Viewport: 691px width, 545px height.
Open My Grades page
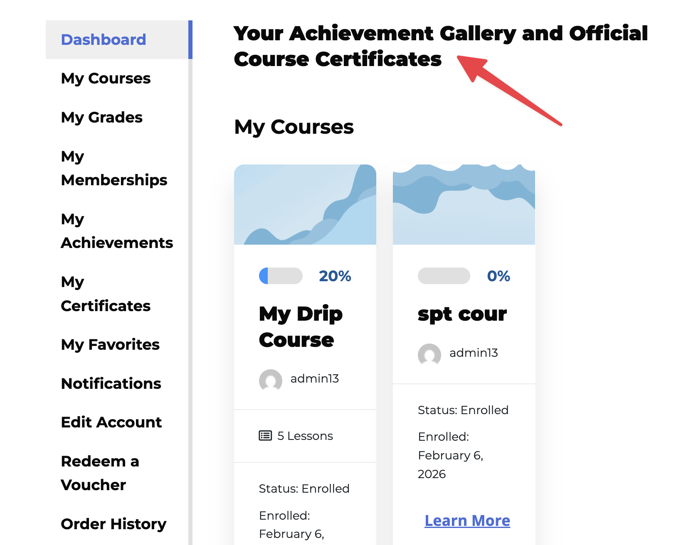point(101,118)
